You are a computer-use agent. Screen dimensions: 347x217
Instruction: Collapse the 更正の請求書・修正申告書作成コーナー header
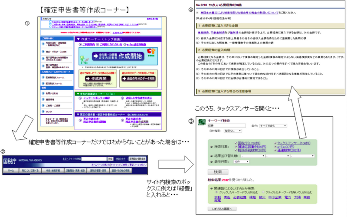click(x=118, y=115)
